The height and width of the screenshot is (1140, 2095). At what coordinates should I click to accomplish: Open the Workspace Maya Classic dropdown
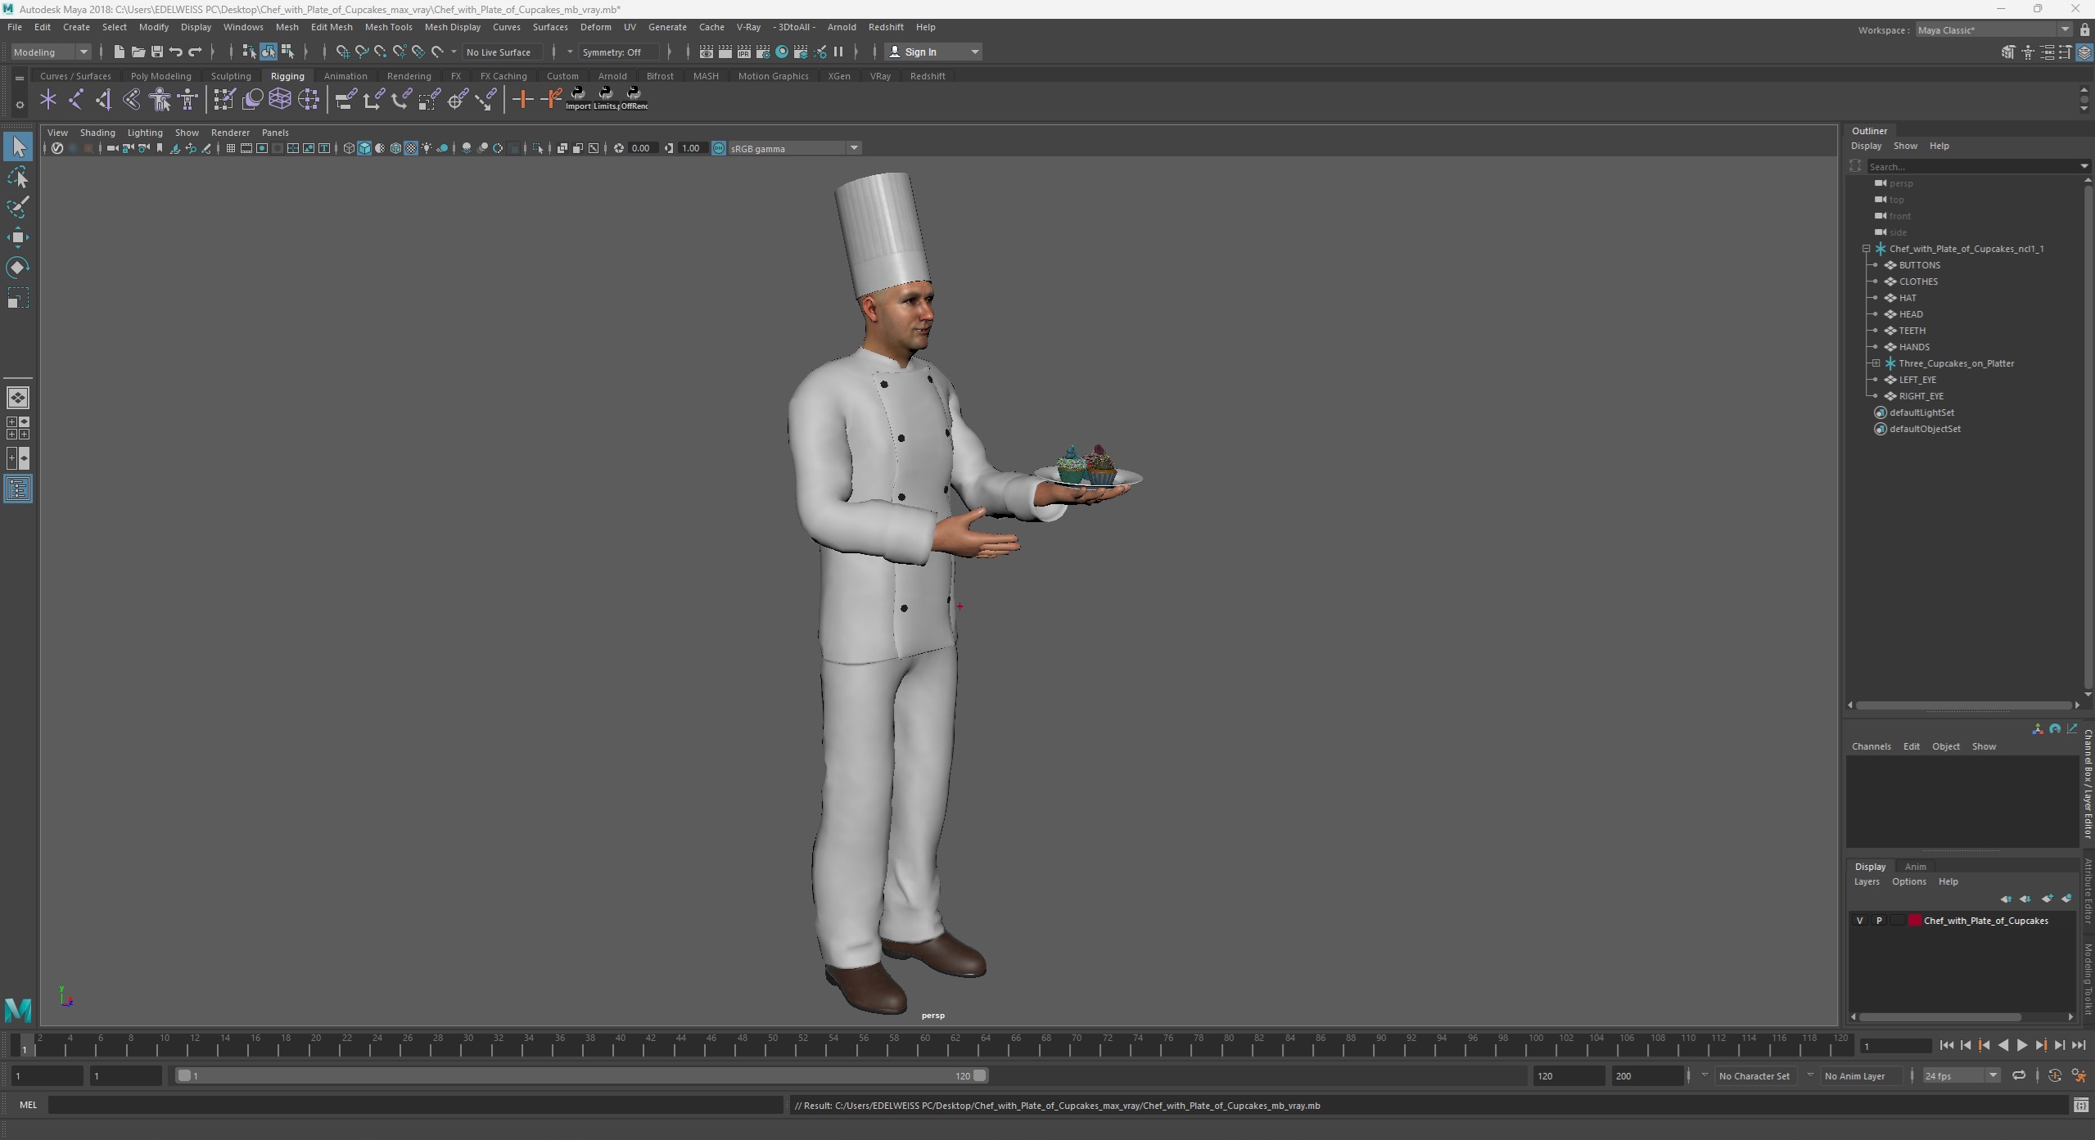pos(1993,29)
